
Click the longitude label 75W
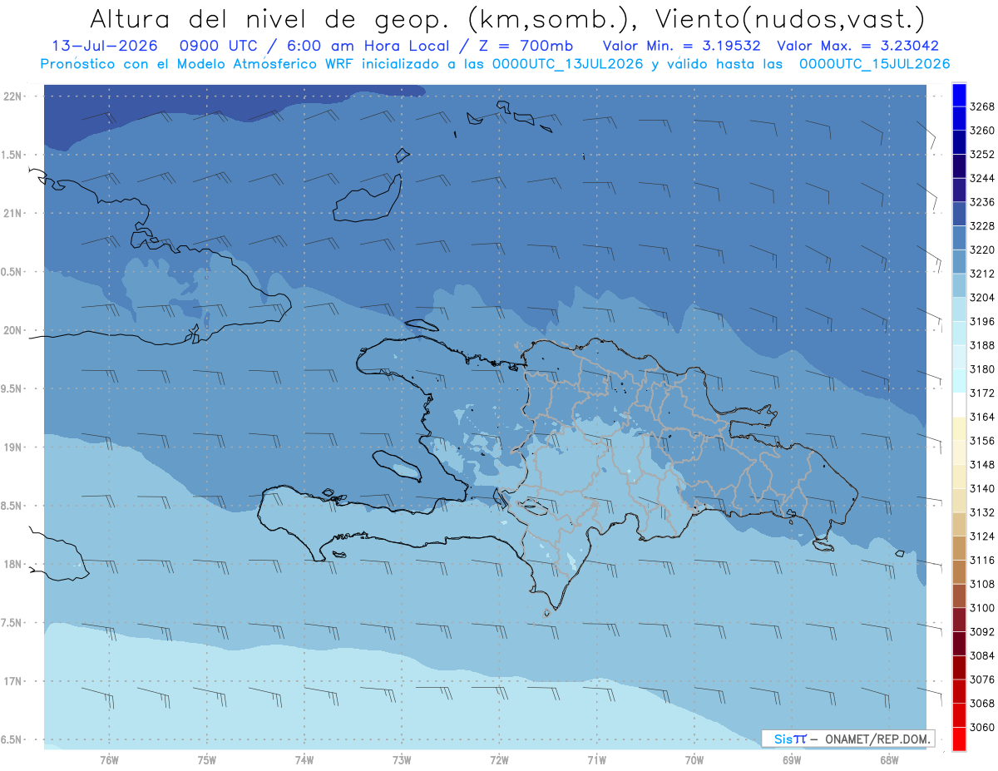(207, 760)
